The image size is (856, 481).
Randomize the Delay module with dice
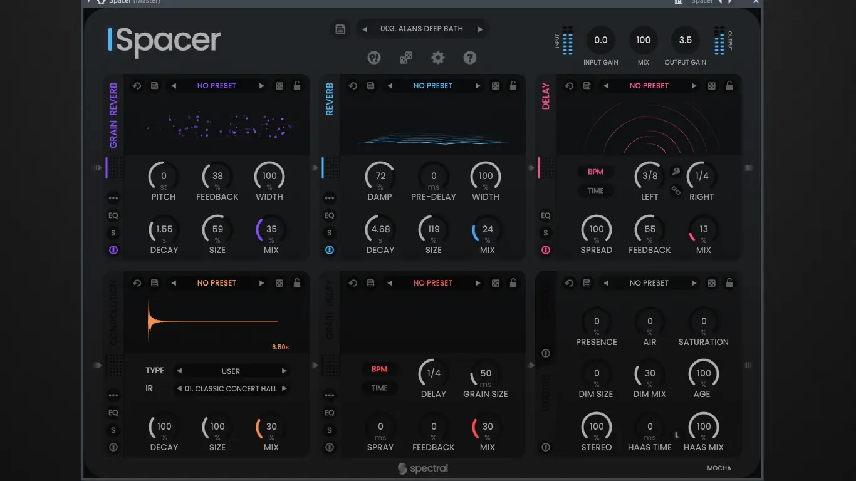712,86
